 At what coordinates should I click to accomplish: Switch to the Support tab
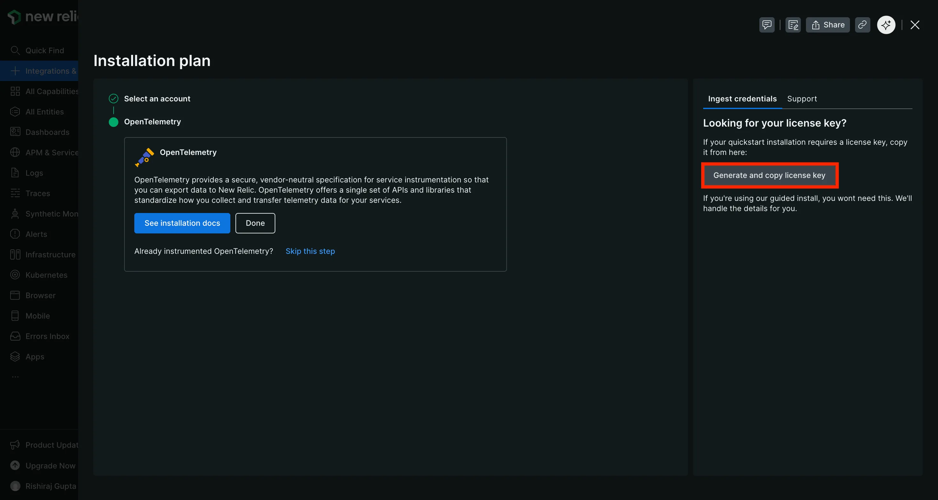(802, 99)
